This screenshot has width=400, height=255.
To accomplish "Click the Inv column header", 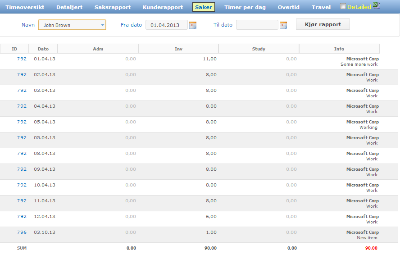I will click(178, 49).
